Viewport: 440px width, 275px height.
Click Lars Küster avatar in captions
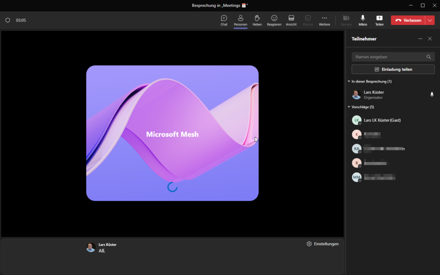[91, 247]
